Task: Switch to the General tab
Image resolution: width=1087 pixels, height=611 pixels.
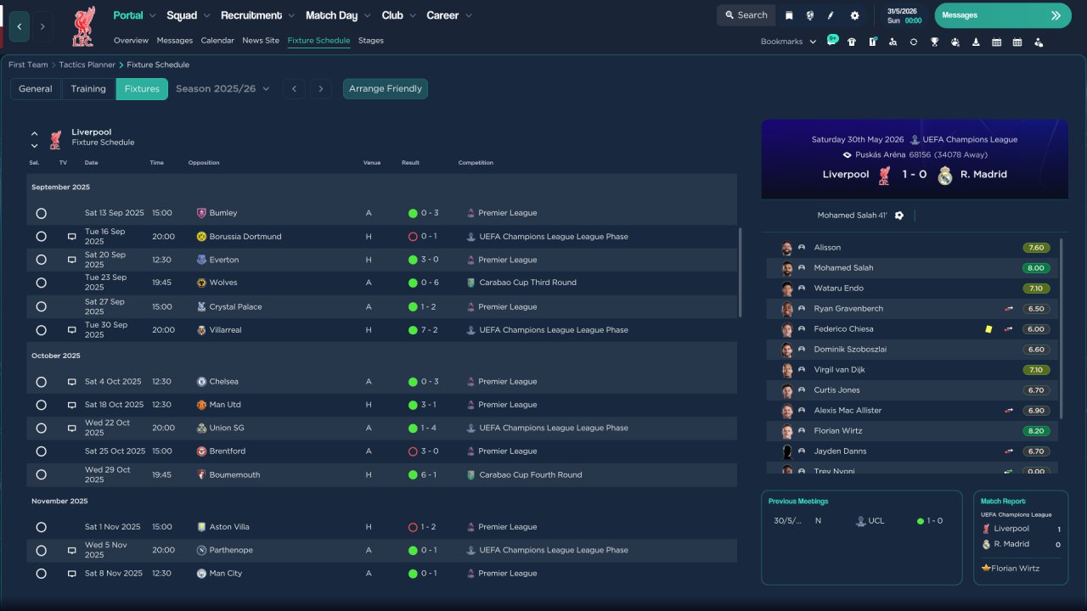Action: coord(36,88)
